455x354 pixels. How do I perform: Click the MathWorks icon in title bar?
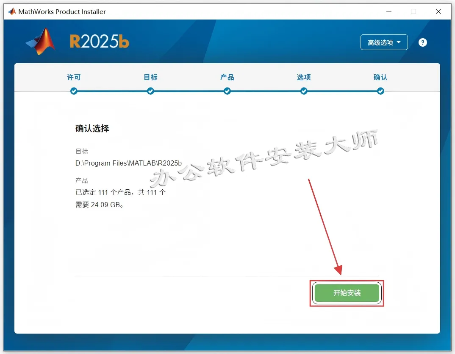12,11
